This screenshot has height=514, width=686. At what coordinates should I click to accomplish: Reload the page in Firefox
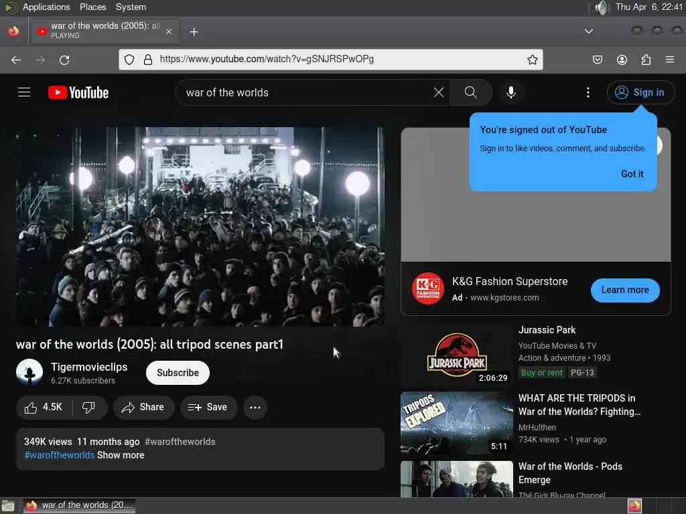(64, 60)
